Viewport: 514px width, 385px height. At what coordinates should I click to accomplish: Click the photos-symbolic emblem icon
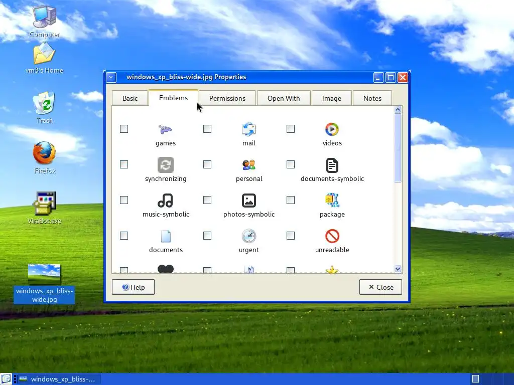[x=249, y=201]
